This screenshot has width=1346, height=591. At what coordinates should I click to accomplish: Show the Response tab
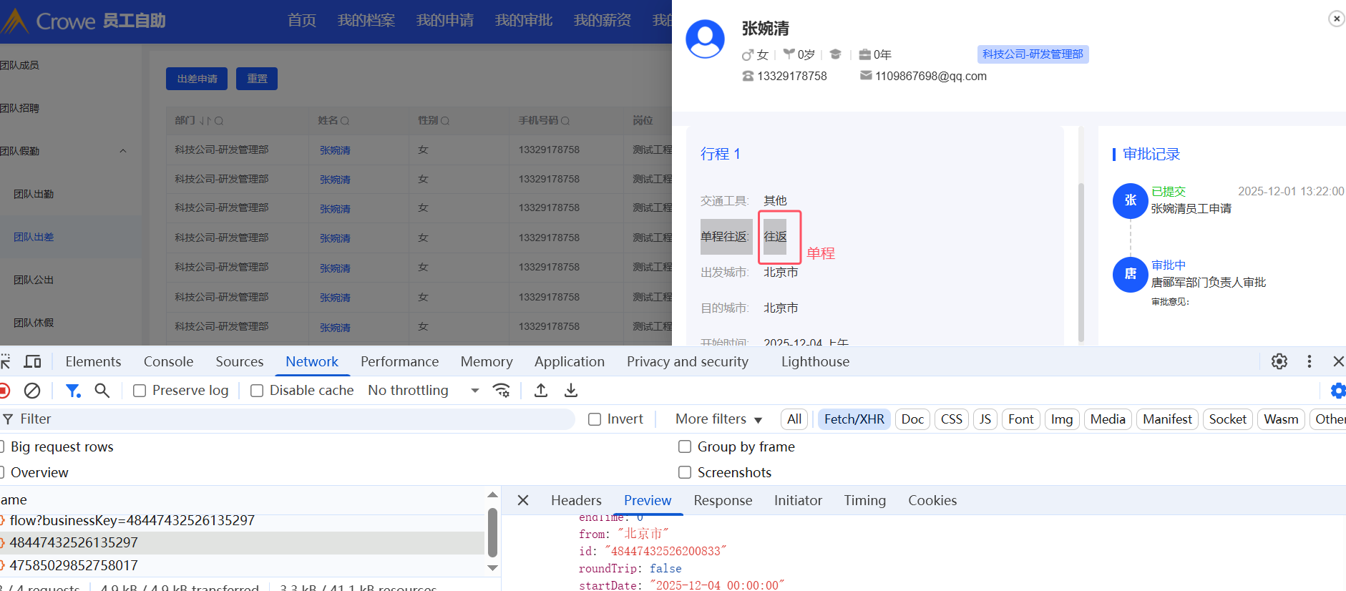[x=723, y=500]
